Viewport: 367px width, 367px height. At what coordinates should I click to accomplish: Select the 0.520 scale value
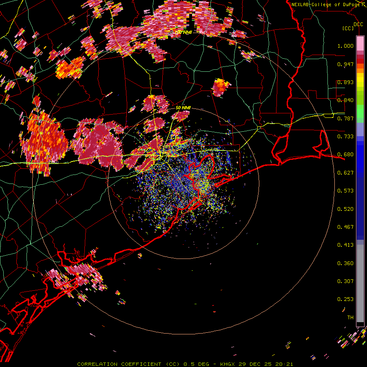click(345, 209)
